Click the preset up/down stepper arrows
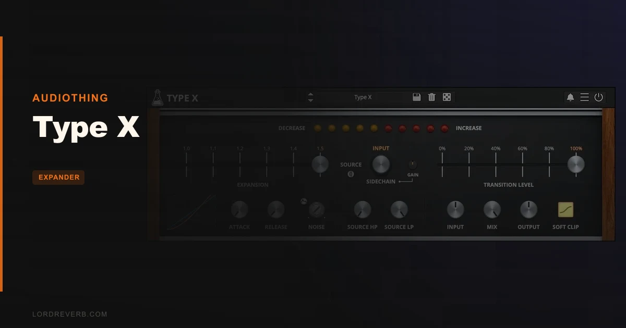 (310, 97)
